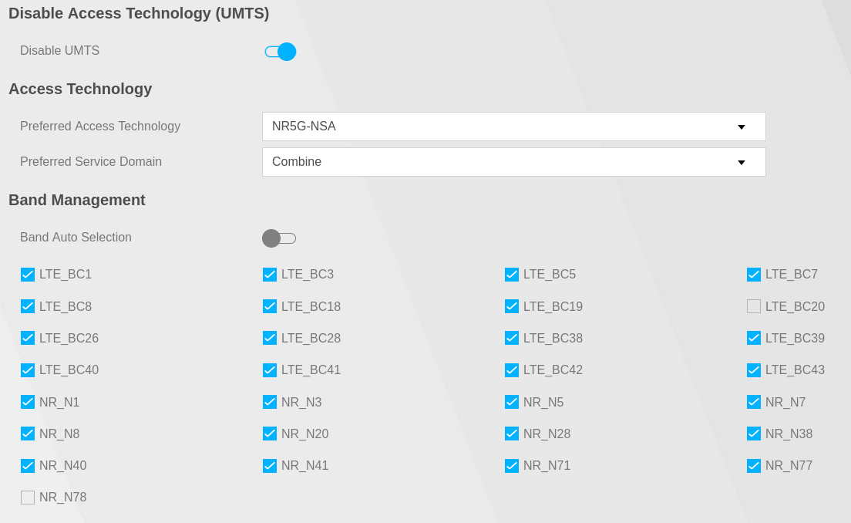This screenshot has width=851, height=523.
Task: Uncheck the NR_N1 band checkbox
Action: pyautogui.click(x=28, y=402)
